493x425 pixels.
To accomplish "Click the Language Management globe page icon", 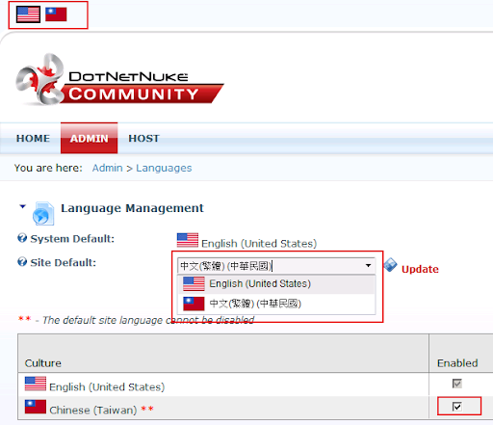I will pos(43,213).
